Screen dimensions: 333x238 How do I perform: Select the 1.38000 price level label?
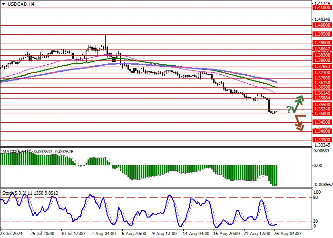tap(322, 60)
